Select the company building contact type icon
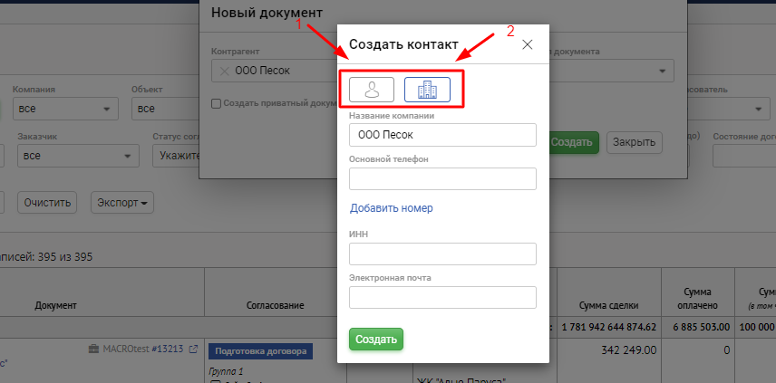Screen dimensions: 776x383 point(427,89)
